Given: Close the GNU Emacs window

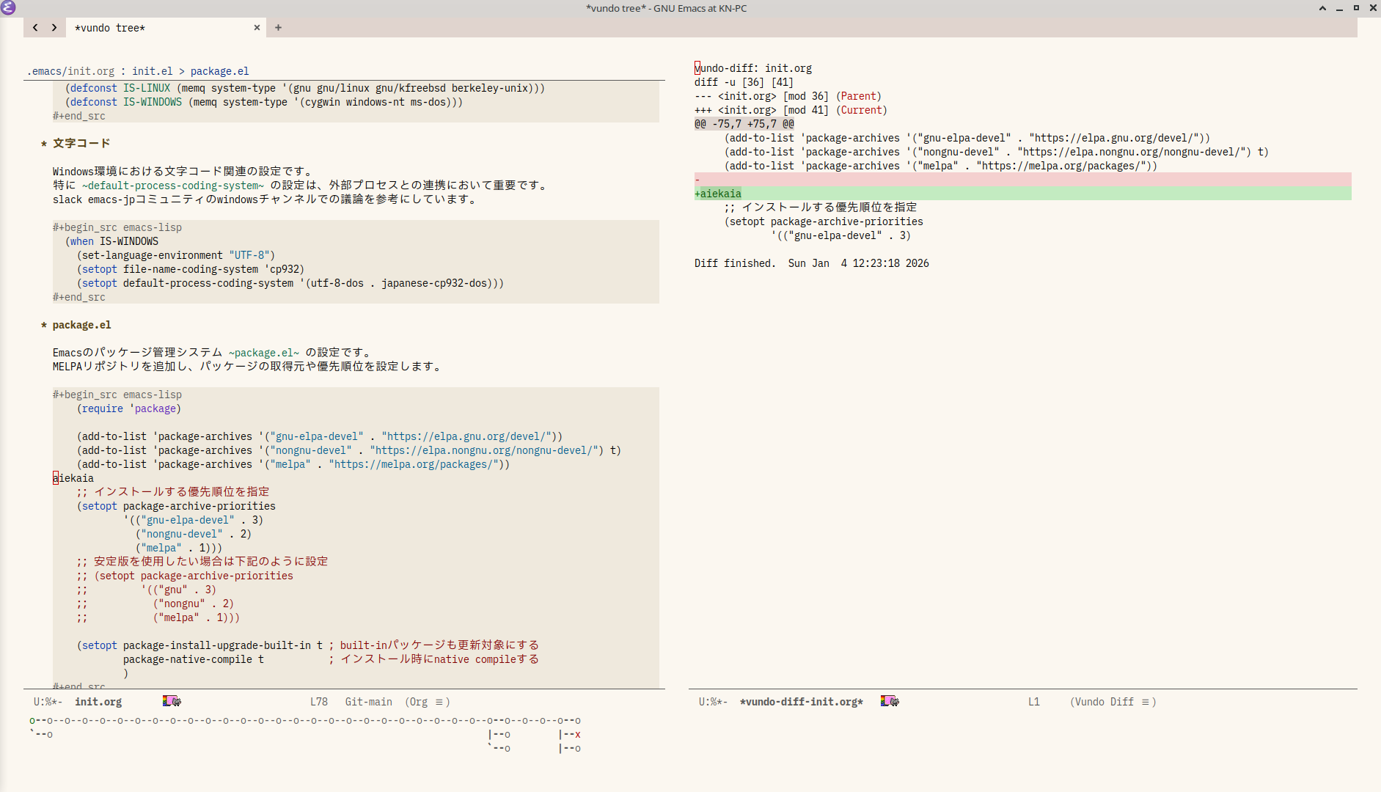Looking at the screenshot, I should [x=1373, y=8].
